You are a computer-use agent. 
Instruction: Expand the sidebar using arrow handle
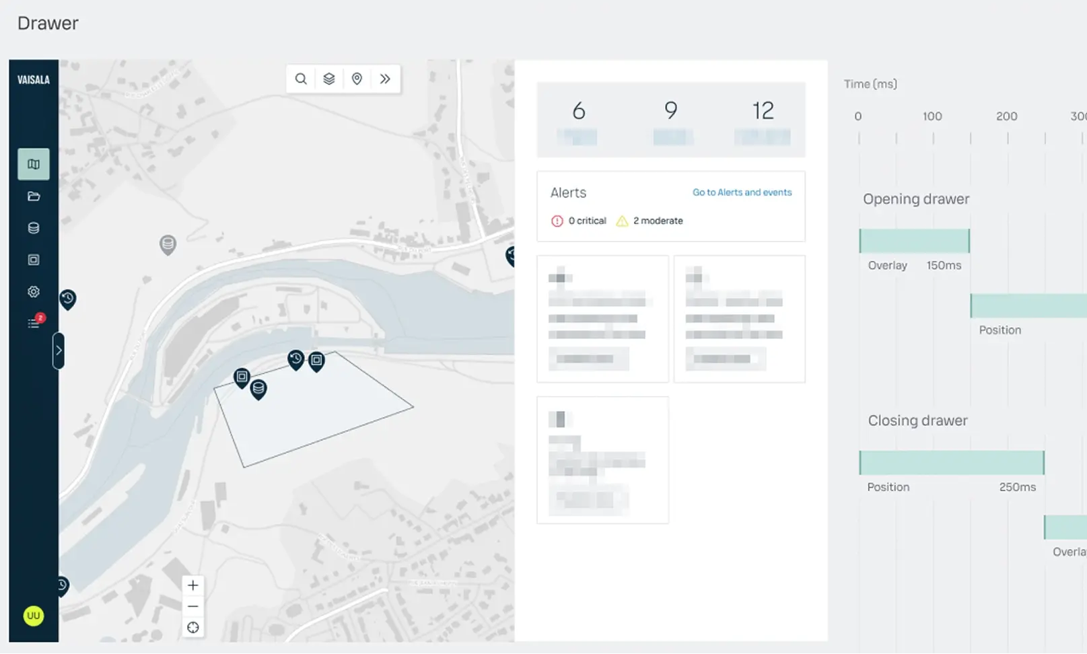coord(59,351)
